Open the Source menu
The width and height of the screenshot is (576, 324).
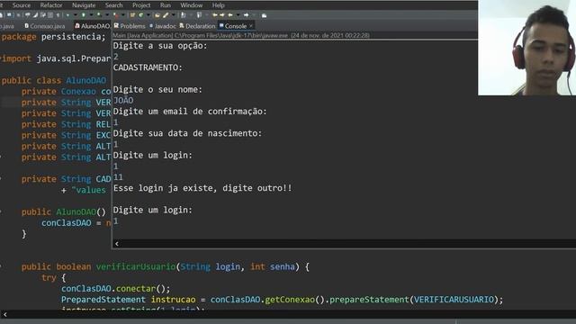point(22,5)
